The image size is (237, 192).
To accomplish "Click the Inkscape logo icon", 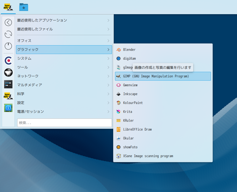I will click(118, 94).
